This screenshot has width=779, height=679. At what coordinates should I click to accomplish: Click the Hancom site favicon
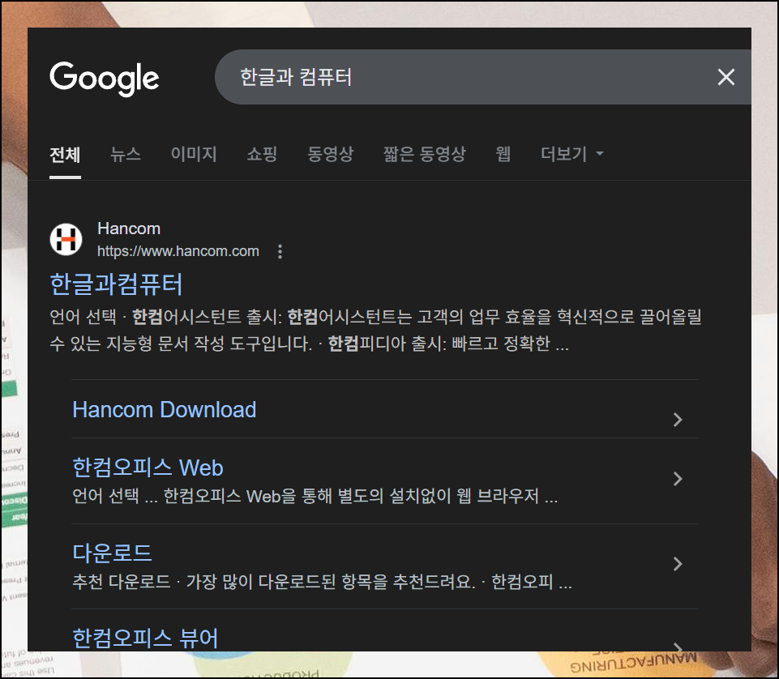[66, 239]
